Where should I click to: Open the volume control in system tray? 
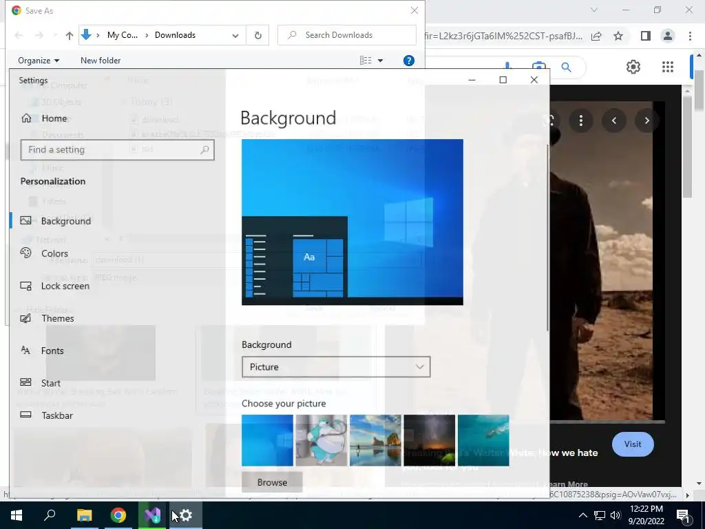pos(615,515)
